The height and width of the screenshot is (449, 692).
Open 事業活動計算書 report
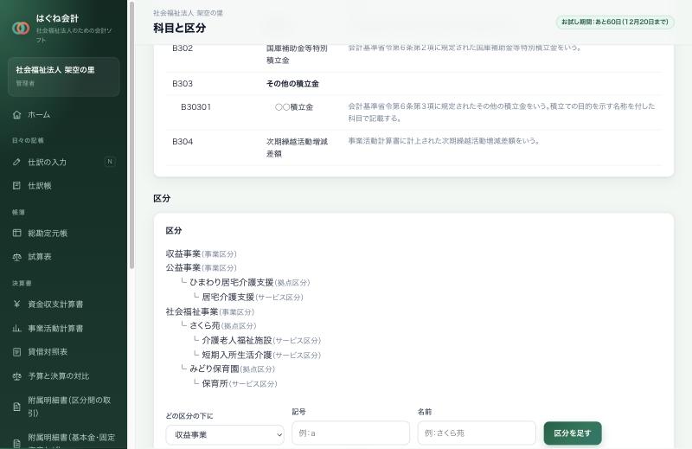(x=63, y=328)
